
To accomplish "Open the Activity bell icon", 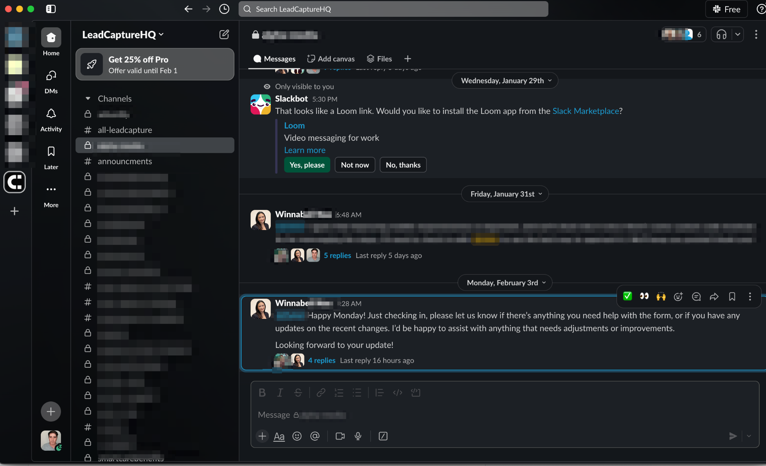I will tap(51, 114).
